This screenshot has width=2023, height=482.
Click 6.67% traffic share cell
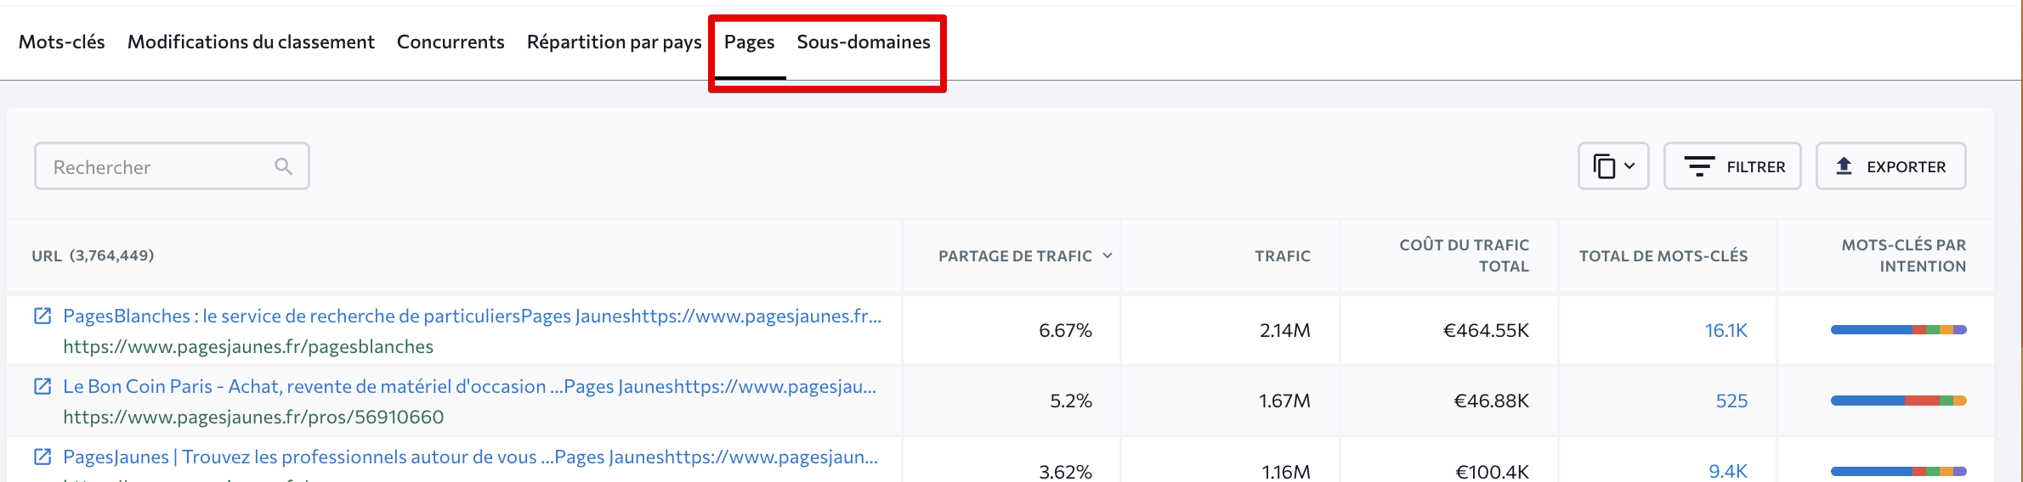pyautogui.click(x=1065, y=330)
